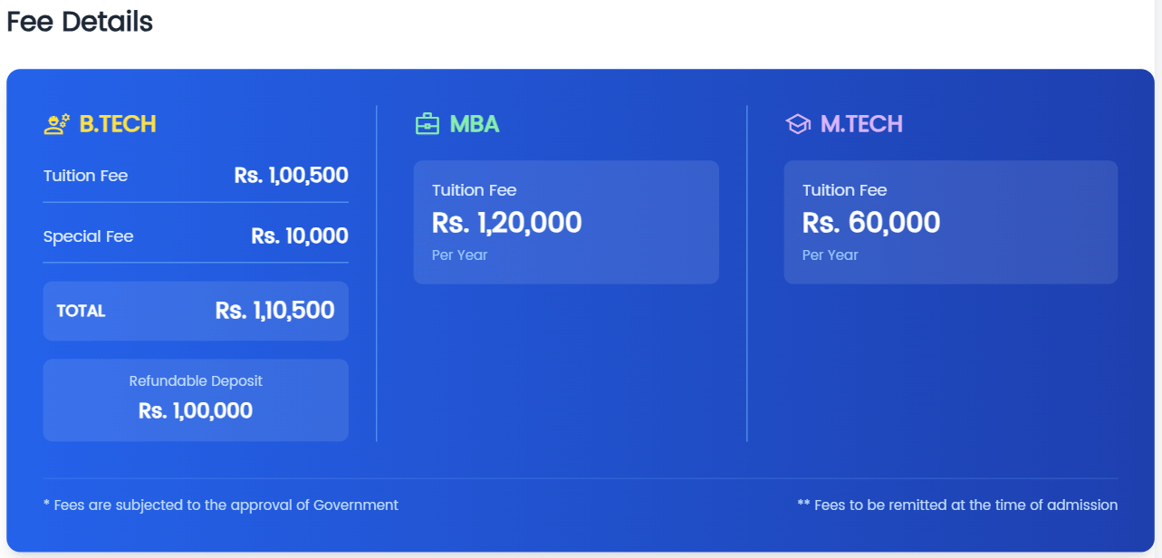The image size is (1162, 558).
Task: Click the Fee Details page title
Action: (80, 22)
